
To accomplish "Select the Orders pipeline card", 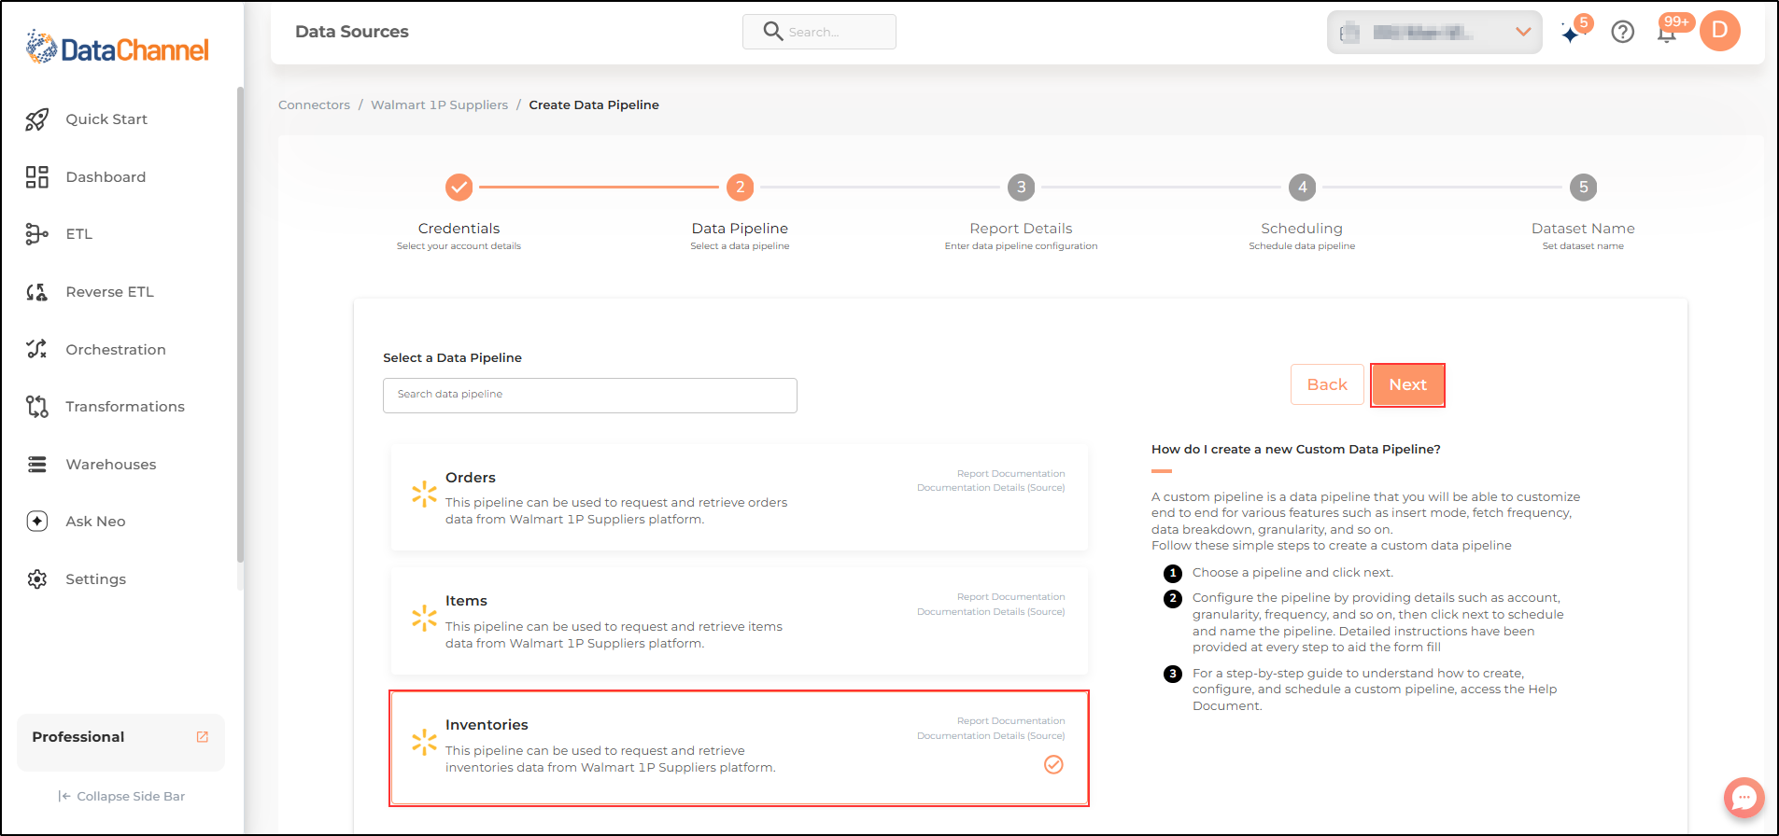I will [740, 497].
